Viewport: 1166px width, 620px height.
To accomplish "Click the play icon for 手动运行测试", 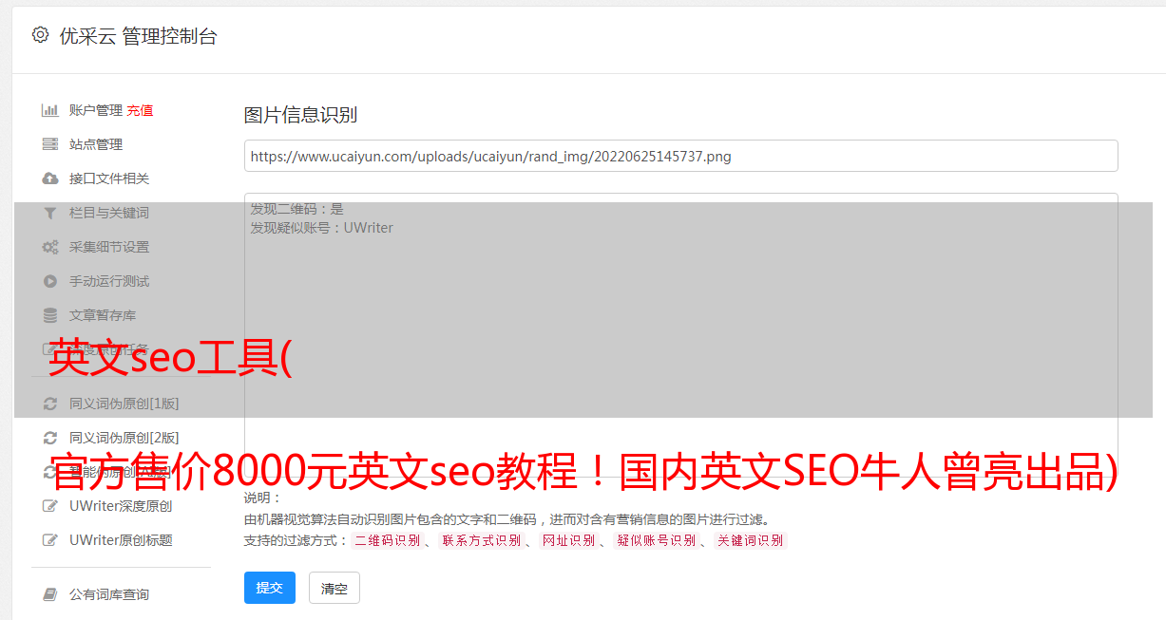I will click(50, 281).
